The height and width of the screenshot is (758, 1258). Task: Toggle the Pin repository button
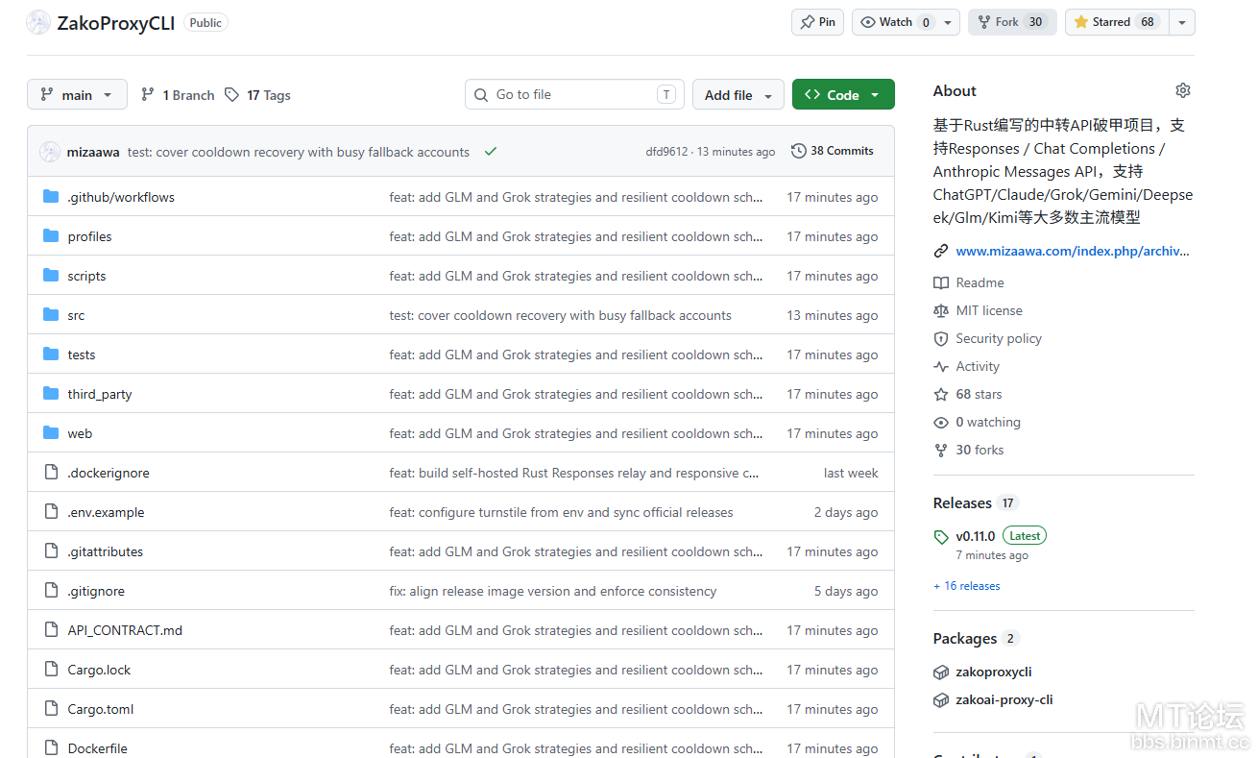(817, 22)
